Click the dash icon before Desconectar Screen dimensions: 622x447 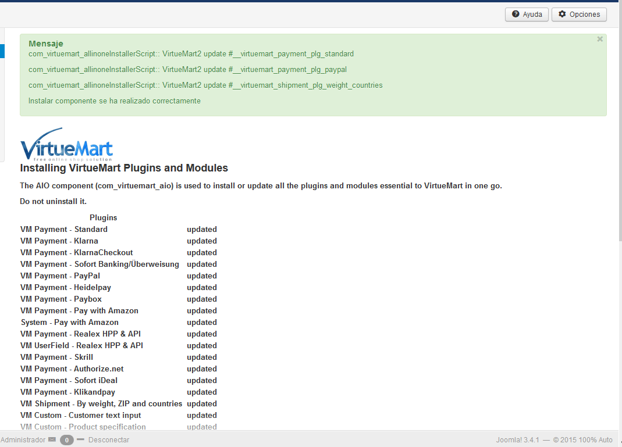click(80, 439)
